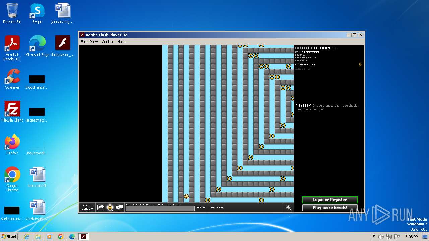This screenshot has width=429, height=241.
Task: Launch Chrome from the taskbar
Action: [x=61, y=237]
